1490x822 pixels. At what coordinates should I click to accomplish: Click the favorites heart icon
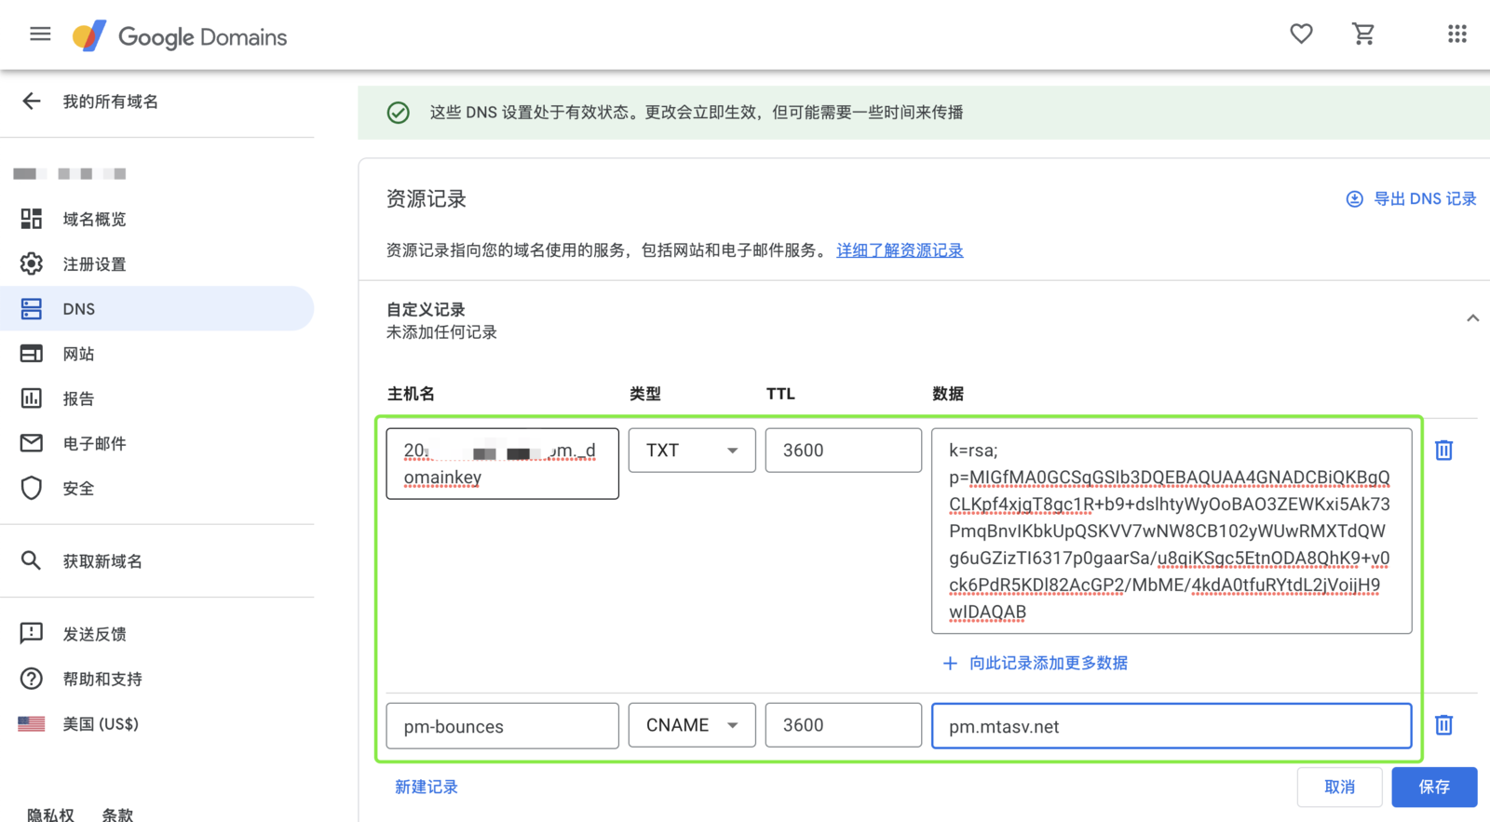click(x=1301, y=34)
